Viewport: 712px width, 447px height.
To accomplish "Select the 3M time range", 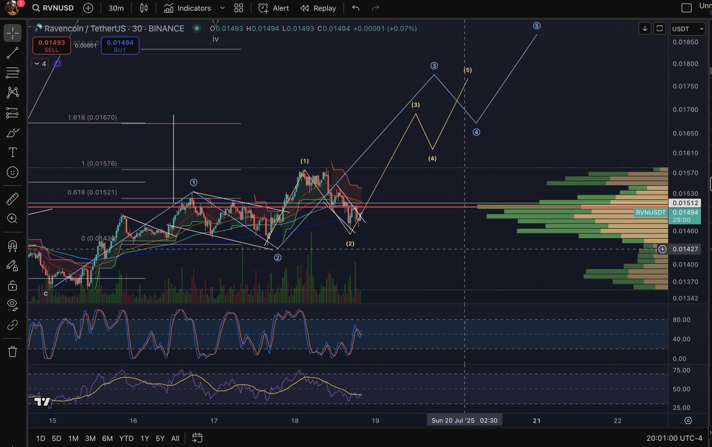I will [x=90, y=438].
